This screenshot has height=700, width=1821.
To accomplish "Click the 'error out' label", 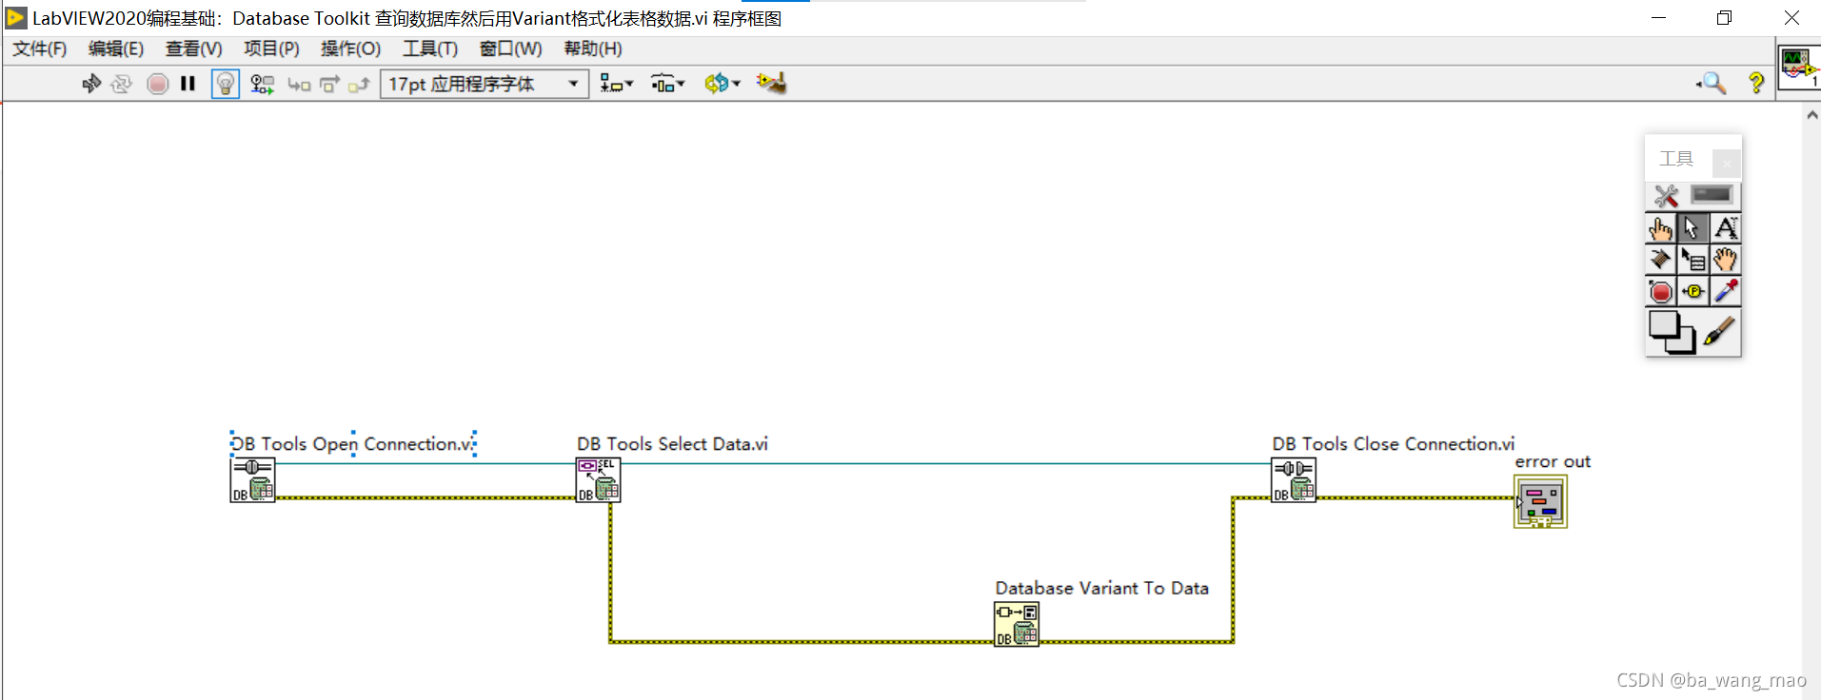I will point(1553,462).
